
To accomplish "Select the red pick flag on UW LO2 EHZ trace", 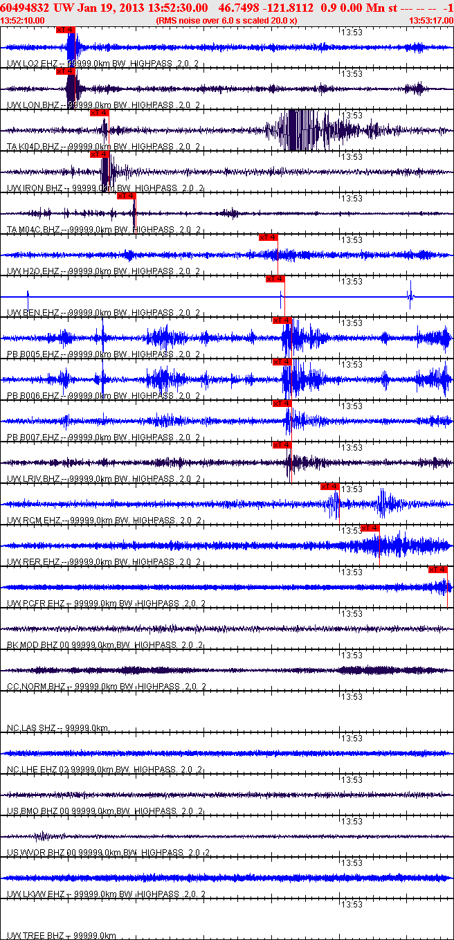I will (x=66, y=30).
